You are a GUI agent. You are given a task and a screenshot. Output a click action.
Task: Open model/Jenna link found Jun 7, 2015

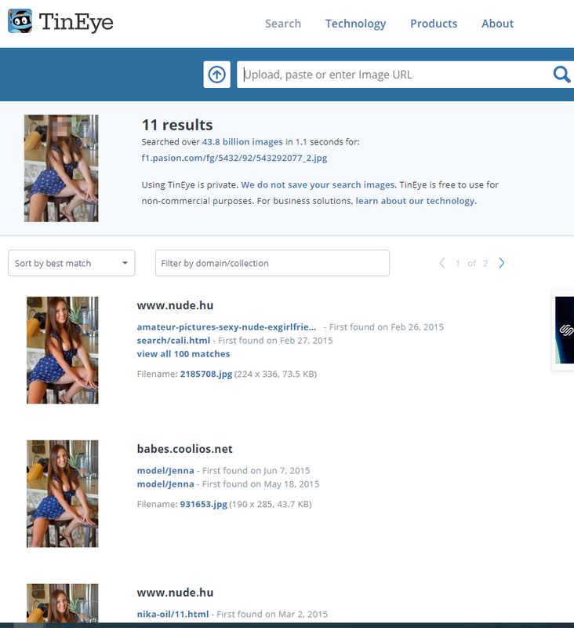tap(165, 470)
